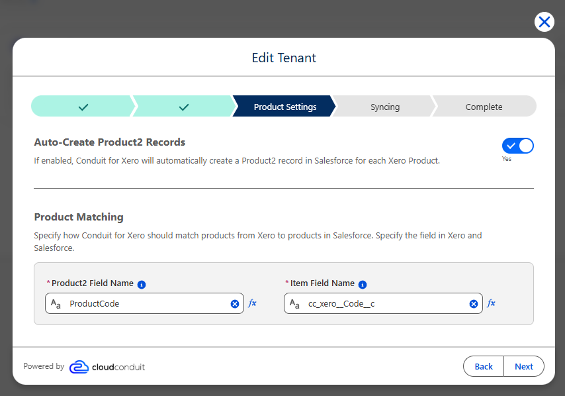Click the cloudconduit logo
This screenshot has height=396, width=565.
(107, 367)
